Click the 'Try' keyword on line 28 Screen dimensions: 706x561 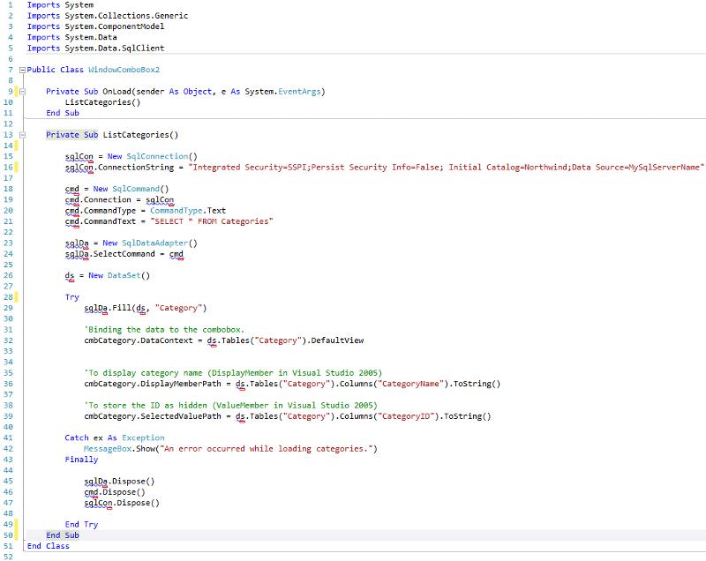coord(72,297)
